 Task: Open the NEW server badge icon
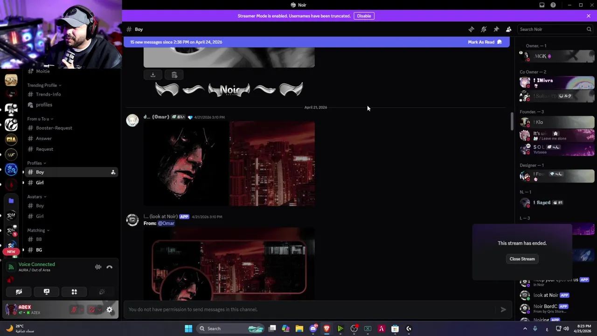click(x=11, y=252)
